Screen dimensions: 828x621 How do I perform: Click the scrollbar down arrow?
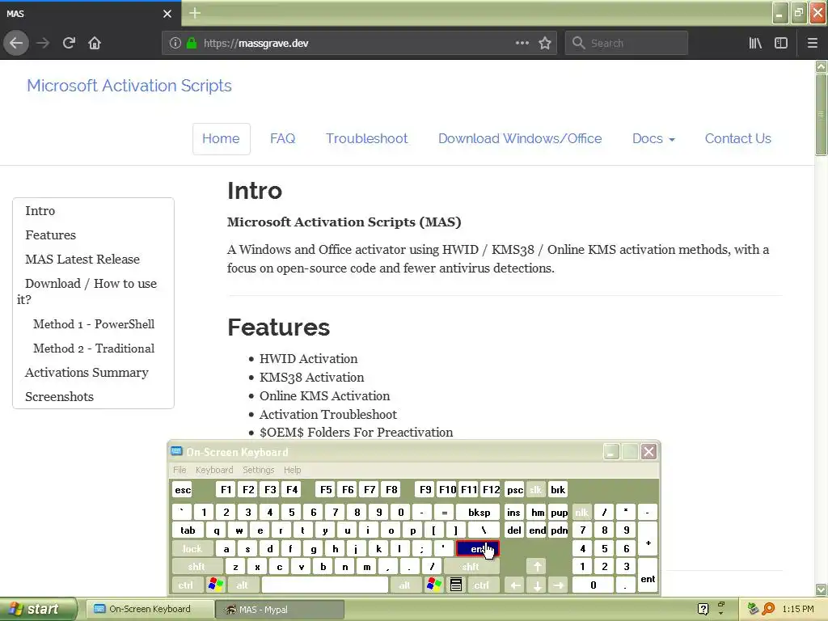821,589
